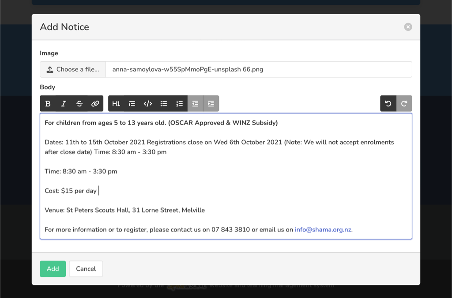Create a bulleted list
452x298 pixels.
pyautogui.click(x=164, y=104)
